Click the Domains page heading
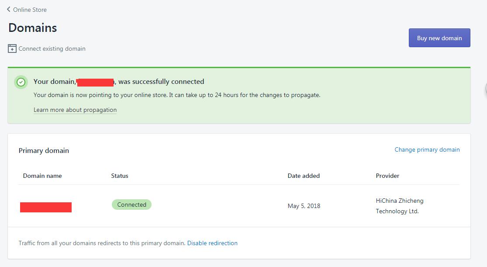The image size is (487, 267). tap(32, 28)
